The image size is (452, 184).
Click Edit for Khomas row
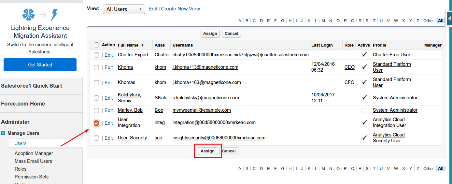click(109, 83)
